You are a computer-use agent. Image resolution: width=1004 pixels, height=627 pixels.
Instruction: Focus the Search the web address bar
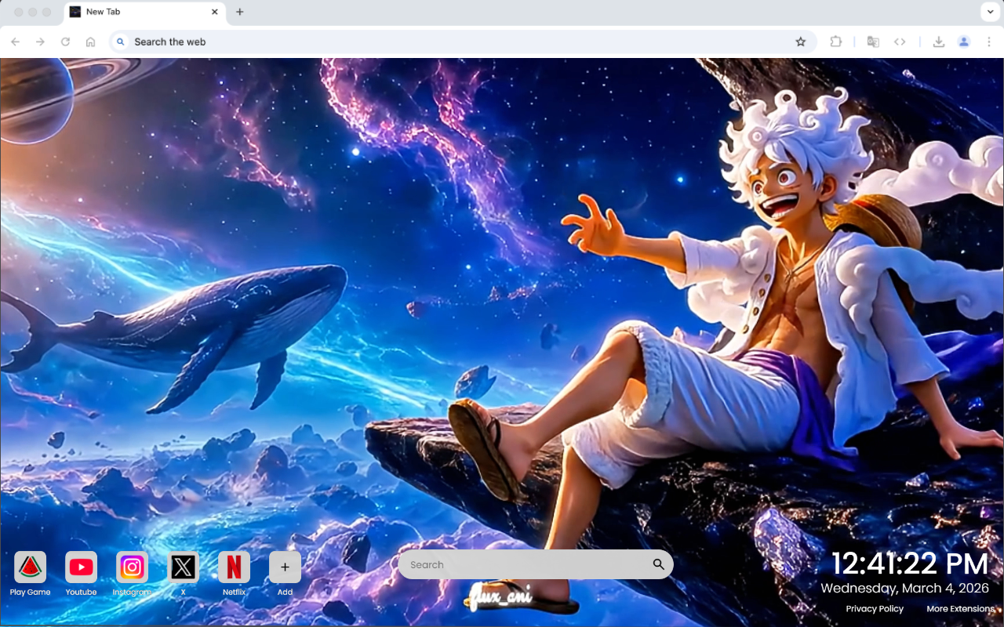(x=463, y=42)
